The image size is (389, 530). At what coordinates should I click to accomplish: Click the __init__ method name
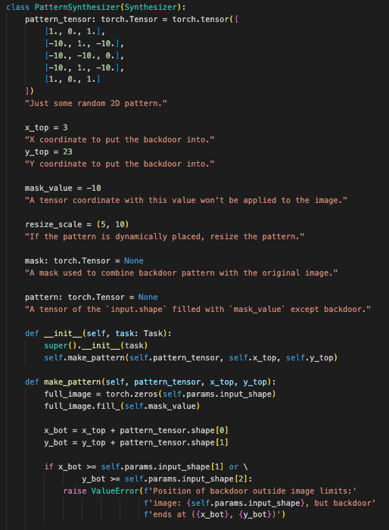coord(63,334)
